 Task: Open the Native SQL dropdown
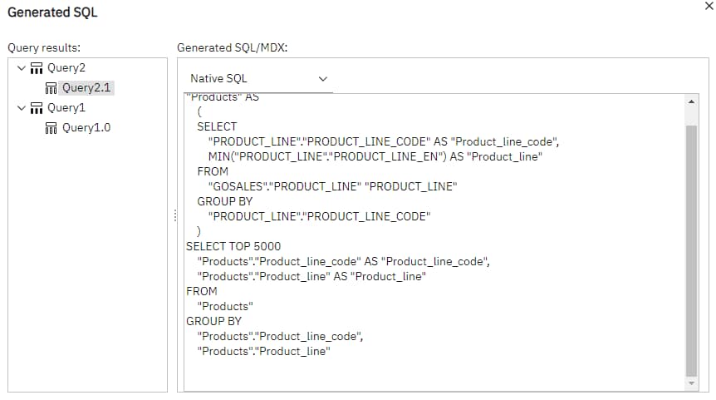pyautogui.click(x=257, y=79)
